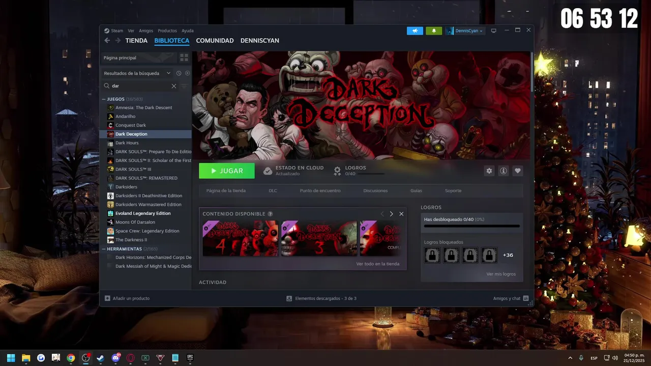This screenshot has height=366, width=651.
Task: Click the Página principal button
Action: [138, 57]
